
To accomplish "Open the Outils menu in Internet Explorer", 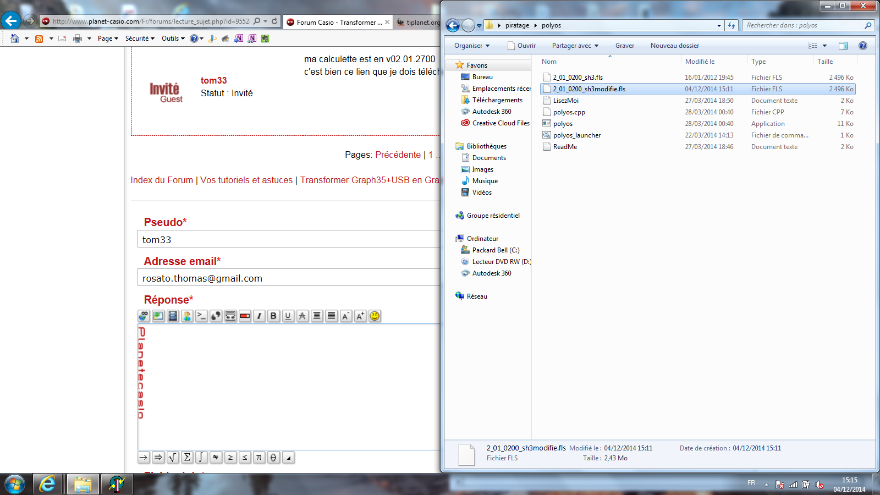I will click(173, 38).
